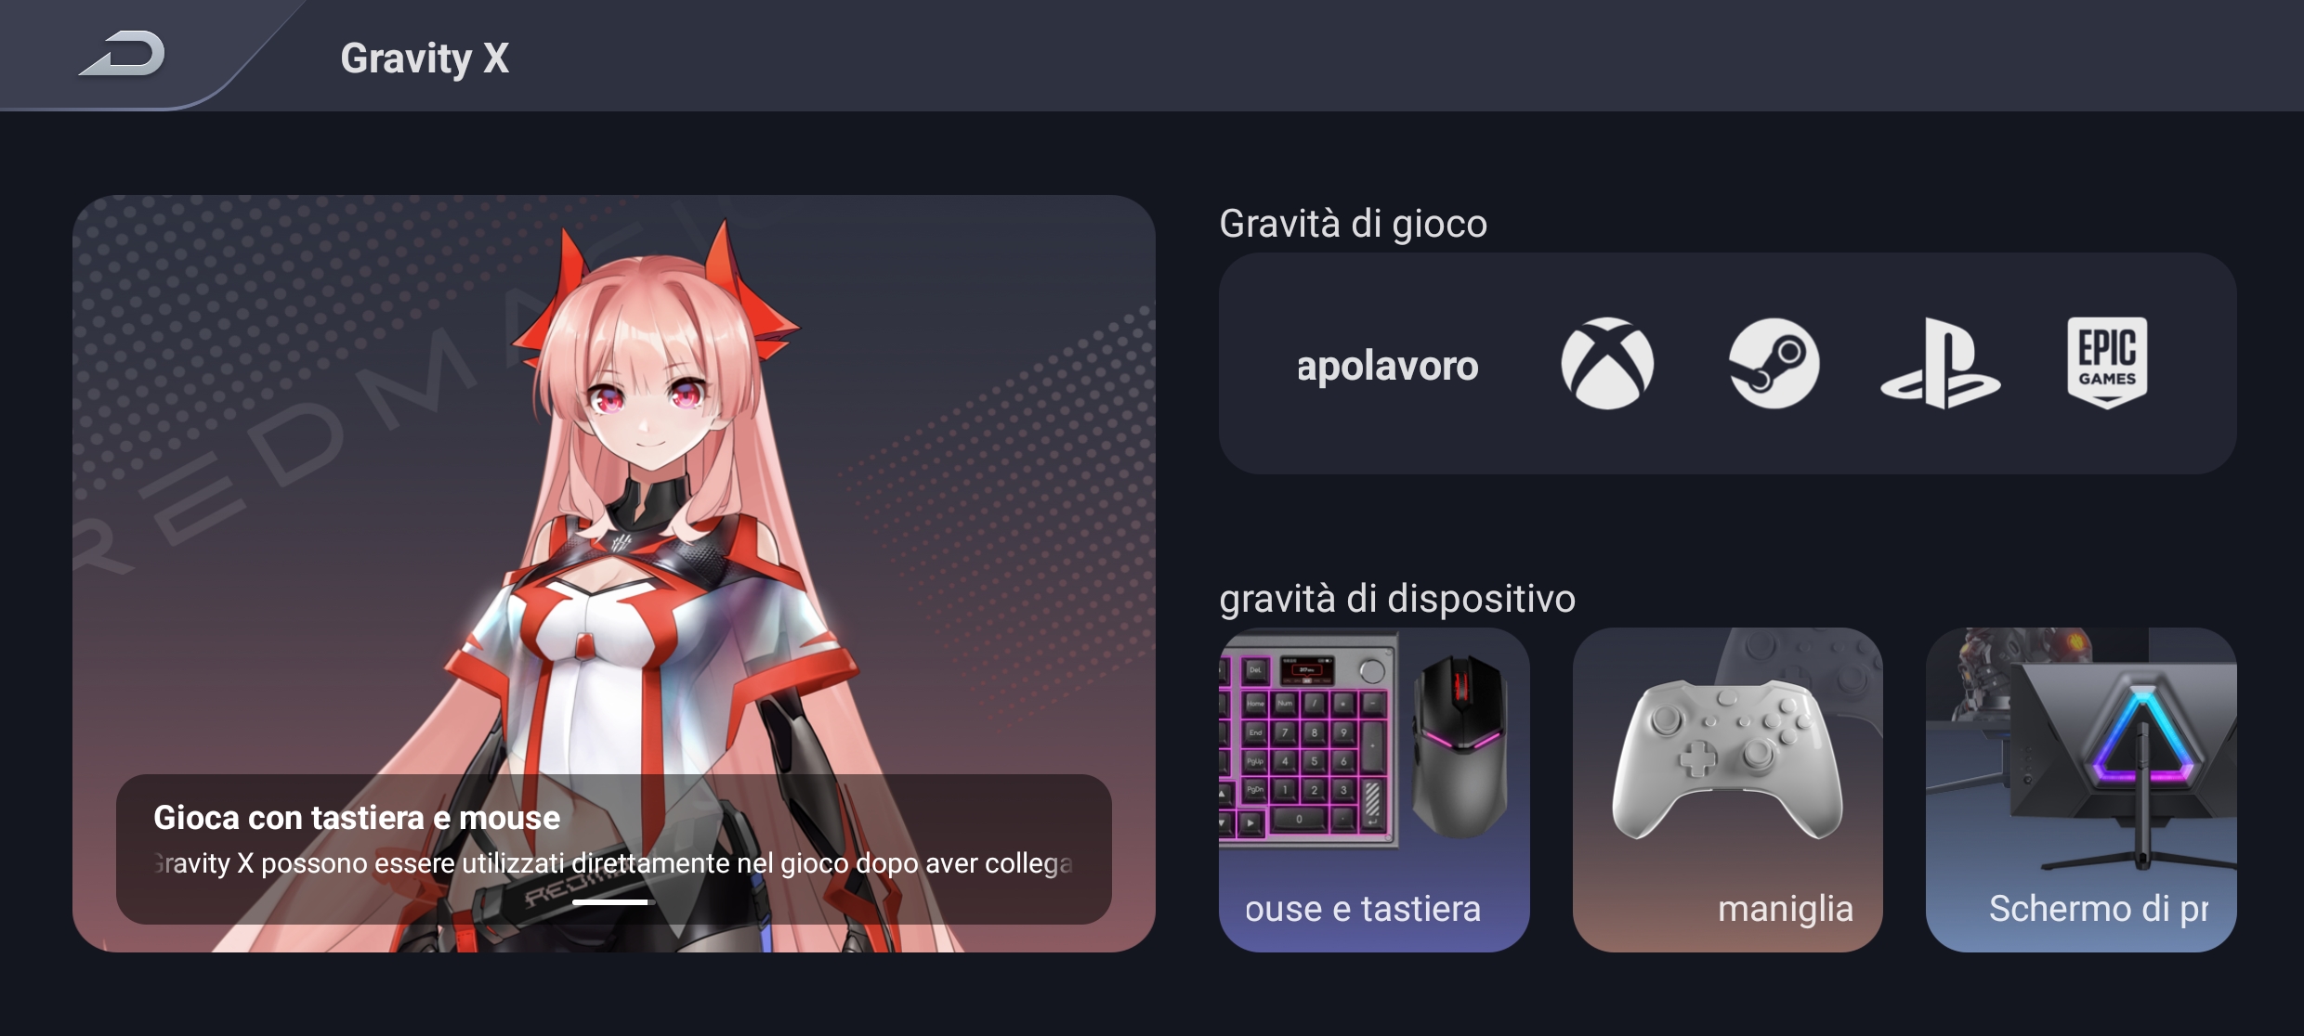Open the Epic Games logo
Image resolution: width=2304 pixels, height=1036 pixels.
coord(2107,364)
